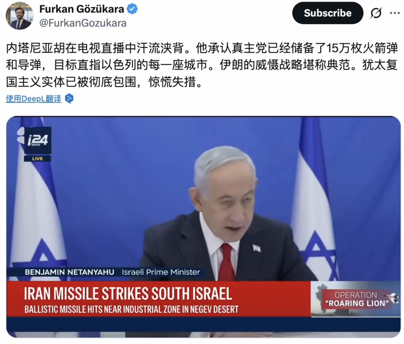
Task: Open the Grok slashed-circle icon
Action: (376, 13)
